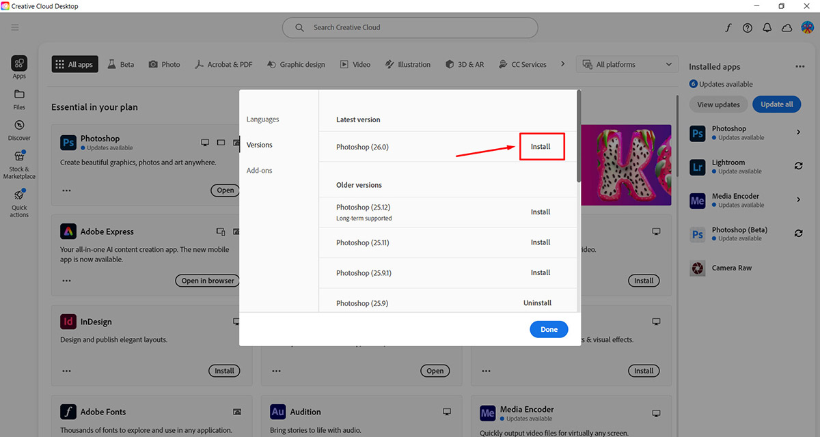
Task: Open the All platforms dropdown
Action: [x=627, y=65]
